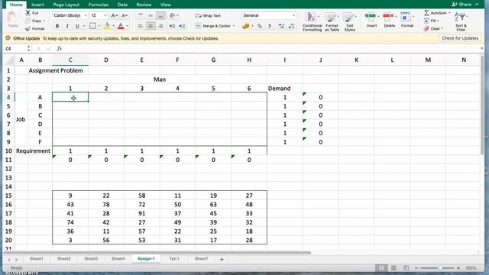Toggle Bold formatting
The width and height of the screenshot is (489, 275).
[57, 26]
